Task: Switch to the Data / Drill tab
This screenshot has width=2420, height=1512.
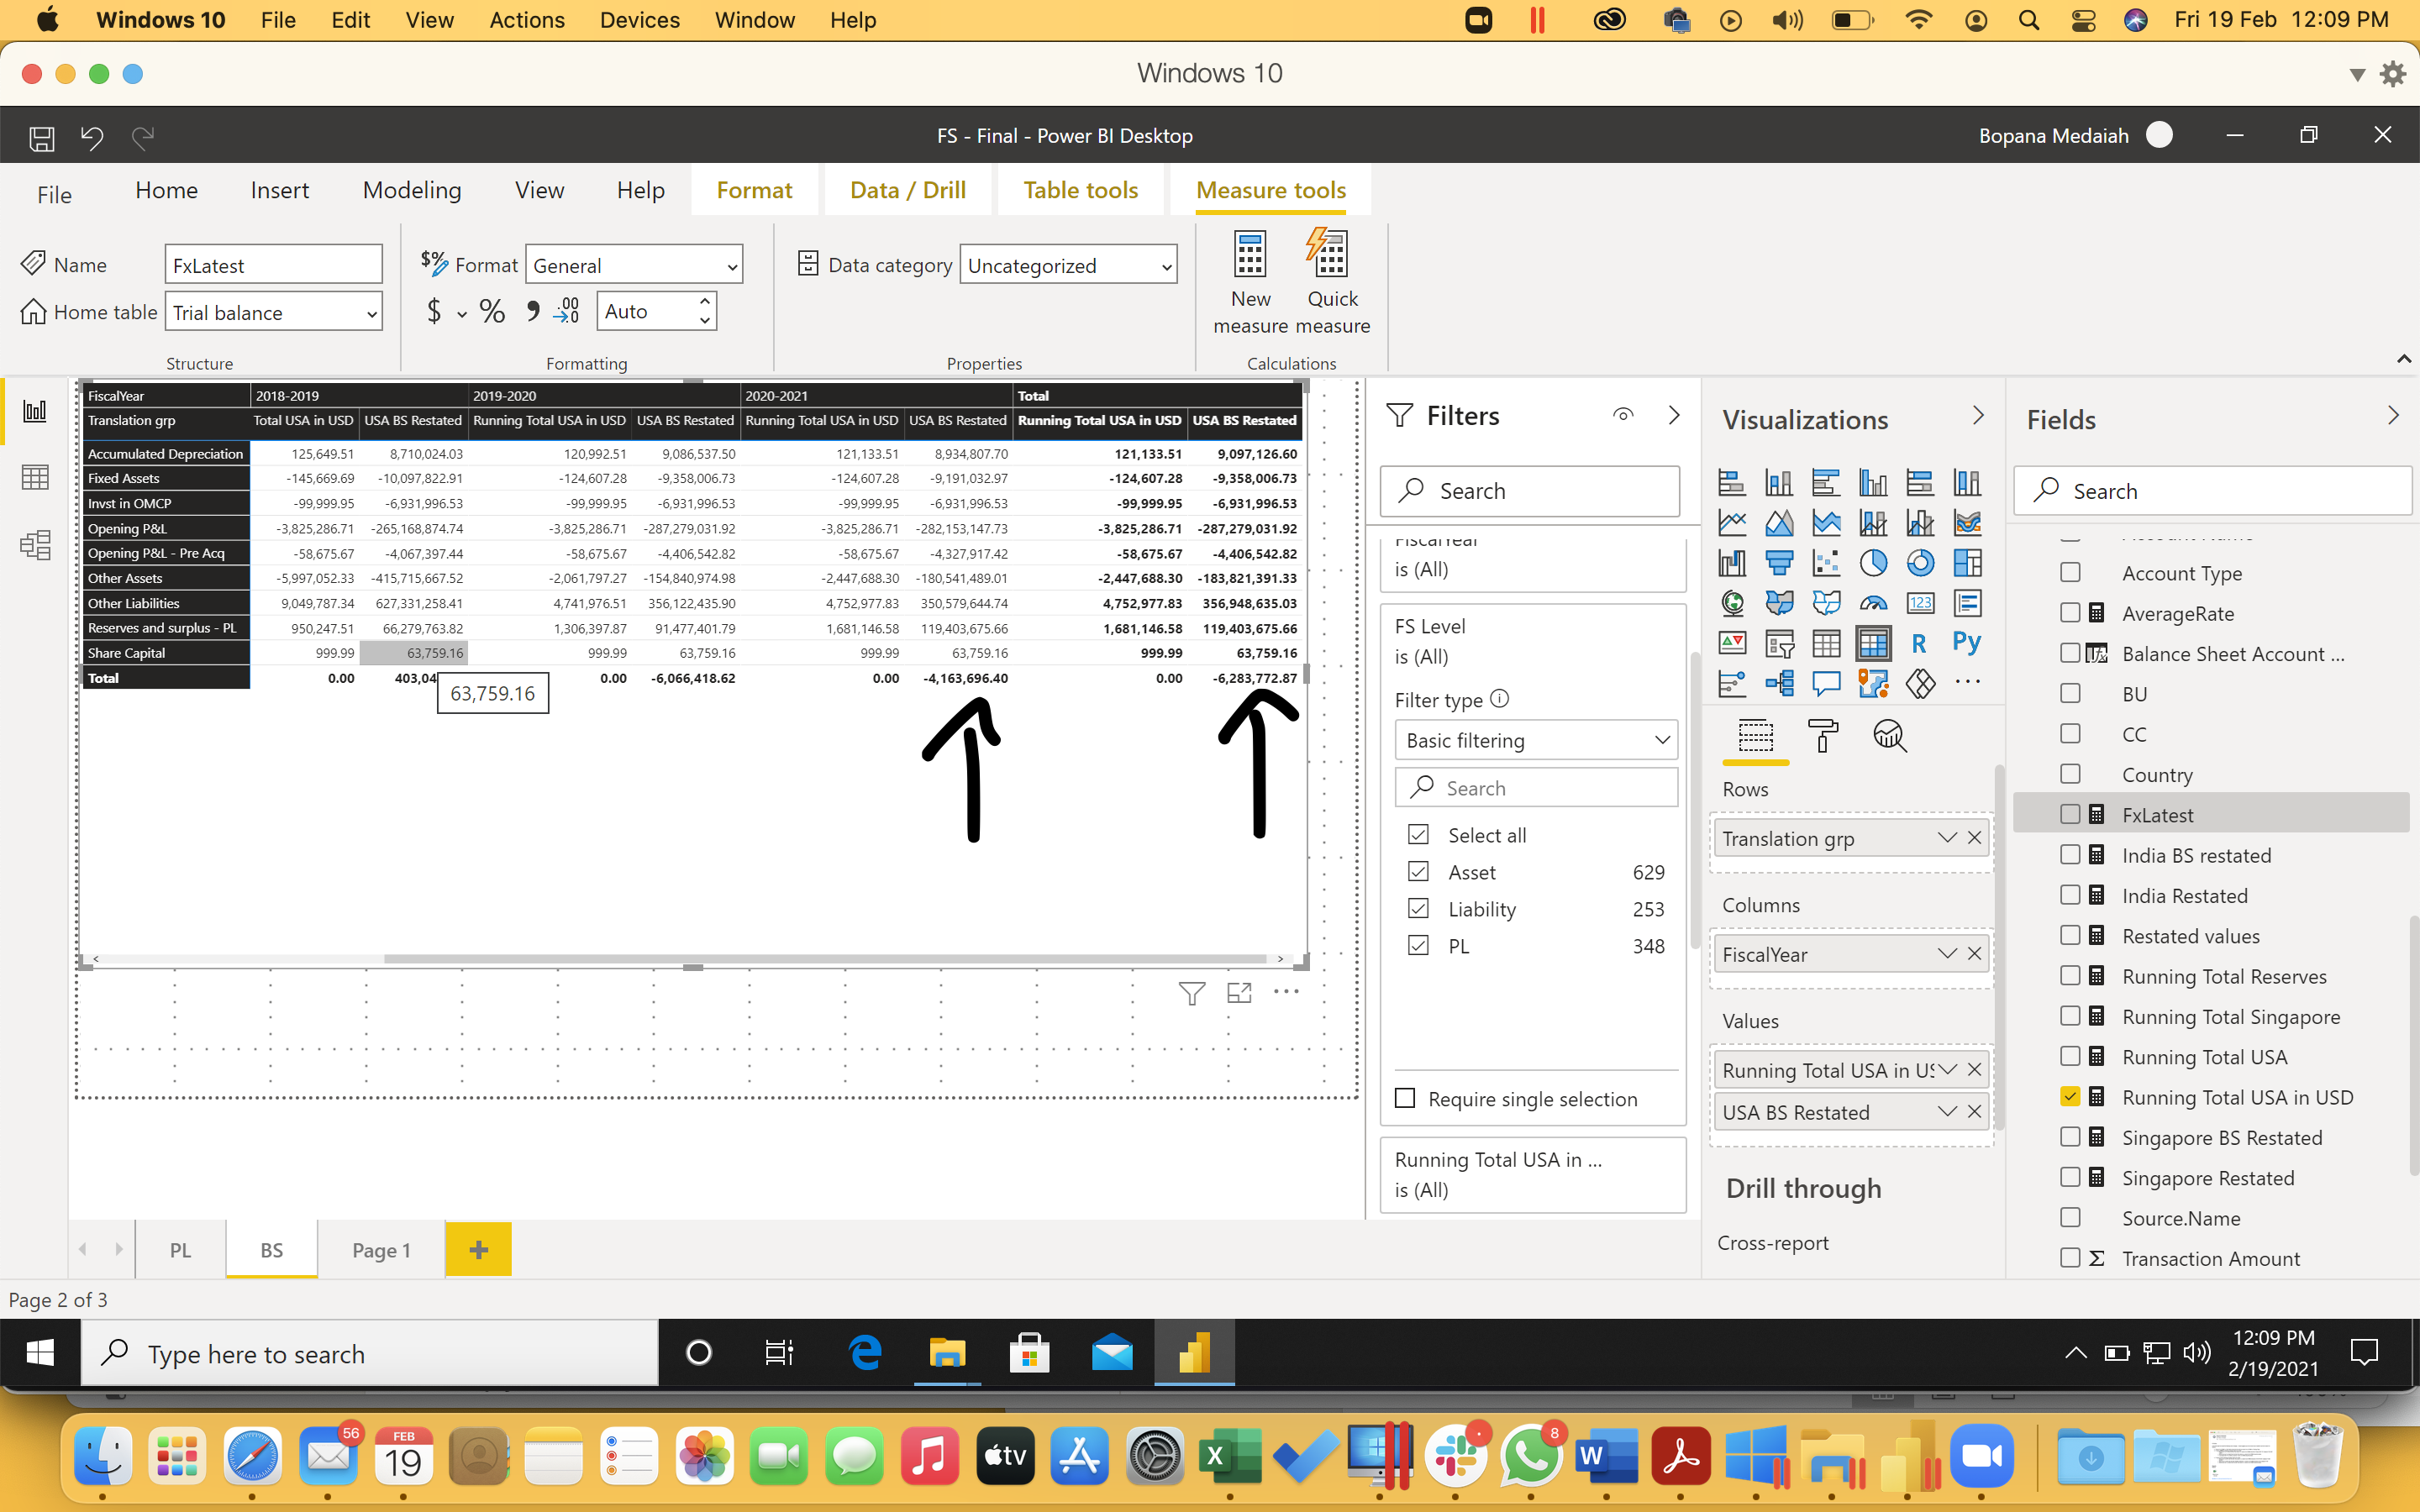Action: pos(907,190)
